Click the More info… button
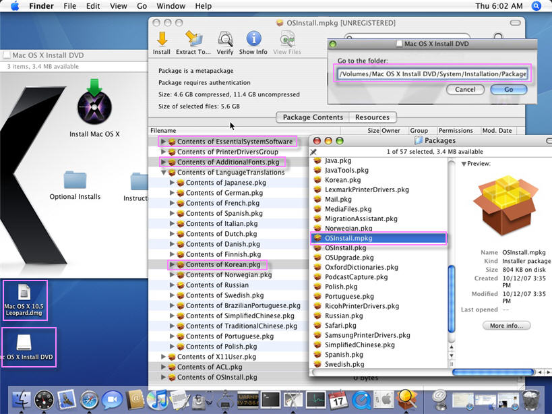 click(506, 326)
